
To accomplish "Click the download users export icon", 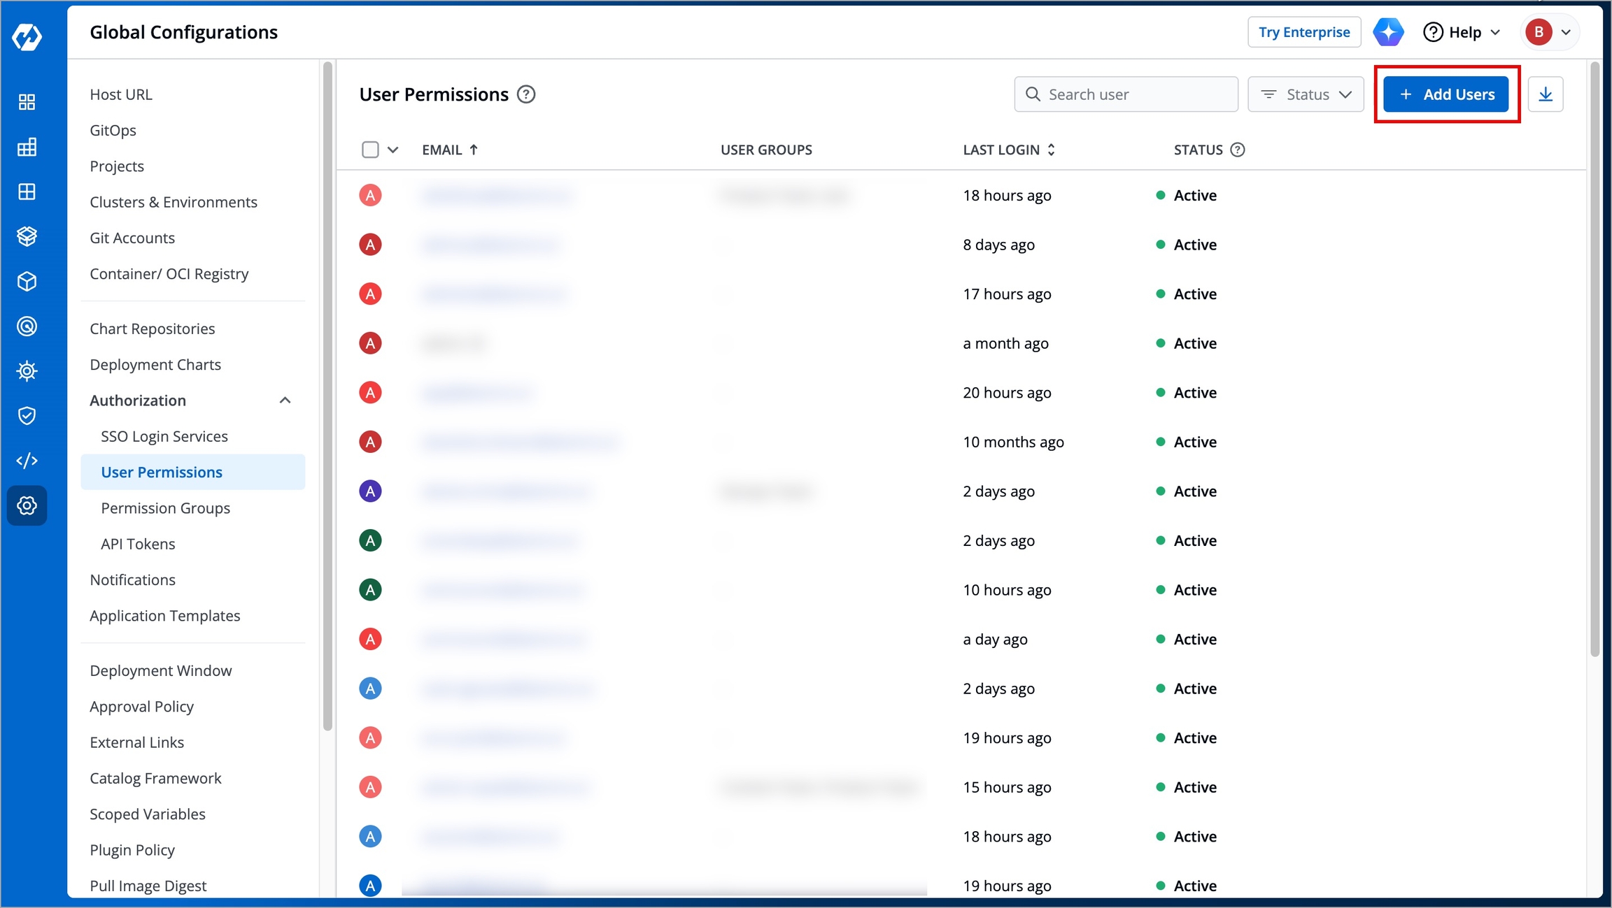I will pyautogui.click(x=1546, y=94).
